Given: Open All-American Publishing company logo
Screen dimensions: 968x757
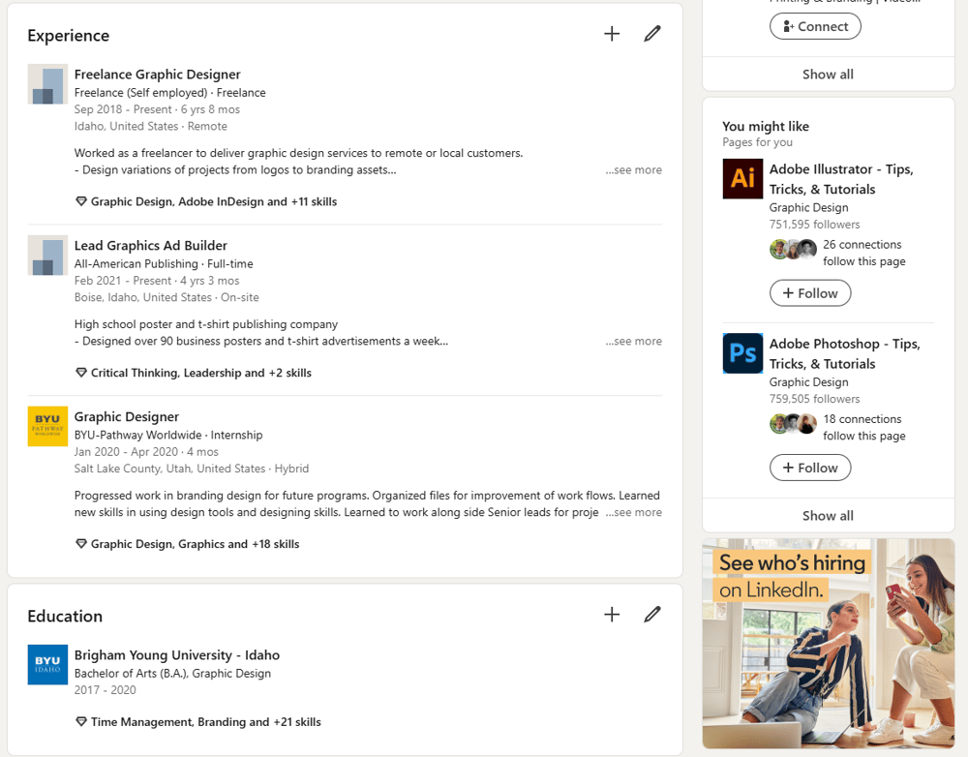Looking at the screenshot, I should [47, 255].
